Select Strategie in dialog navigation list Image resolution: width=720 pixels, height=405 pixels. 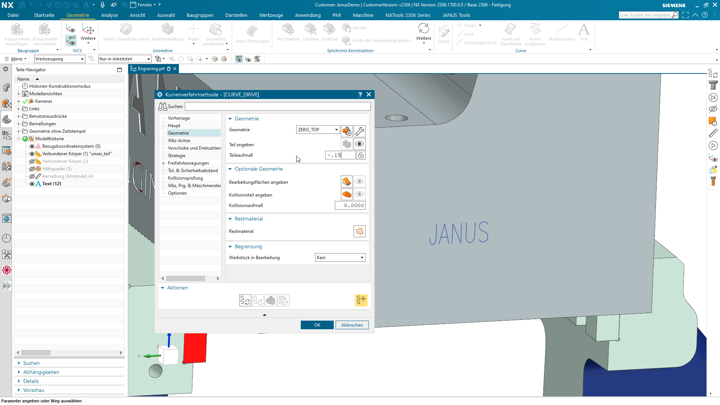(177, 156)
